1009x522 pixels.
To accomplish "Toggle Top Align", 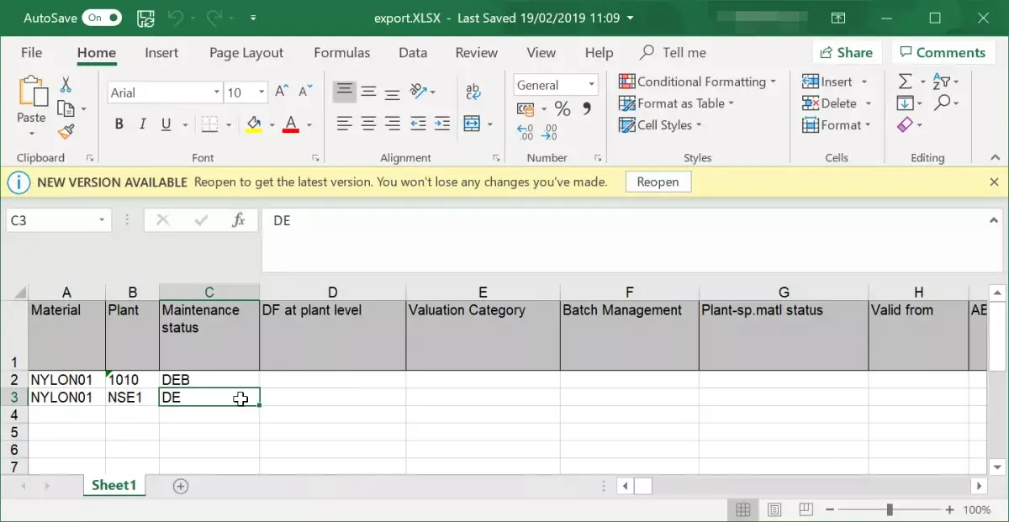I will [344, 91].
